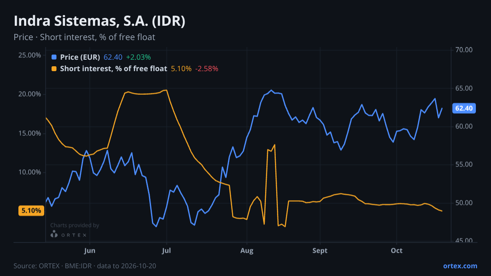Click the legend short interest value 5.10%
The image size is (491, 276).
pyautogui.click(x=181, y=69)
